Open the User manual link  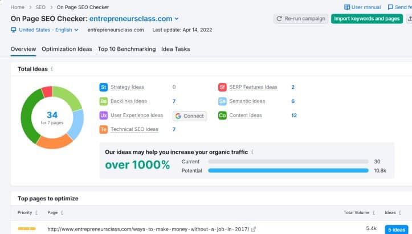362,7
